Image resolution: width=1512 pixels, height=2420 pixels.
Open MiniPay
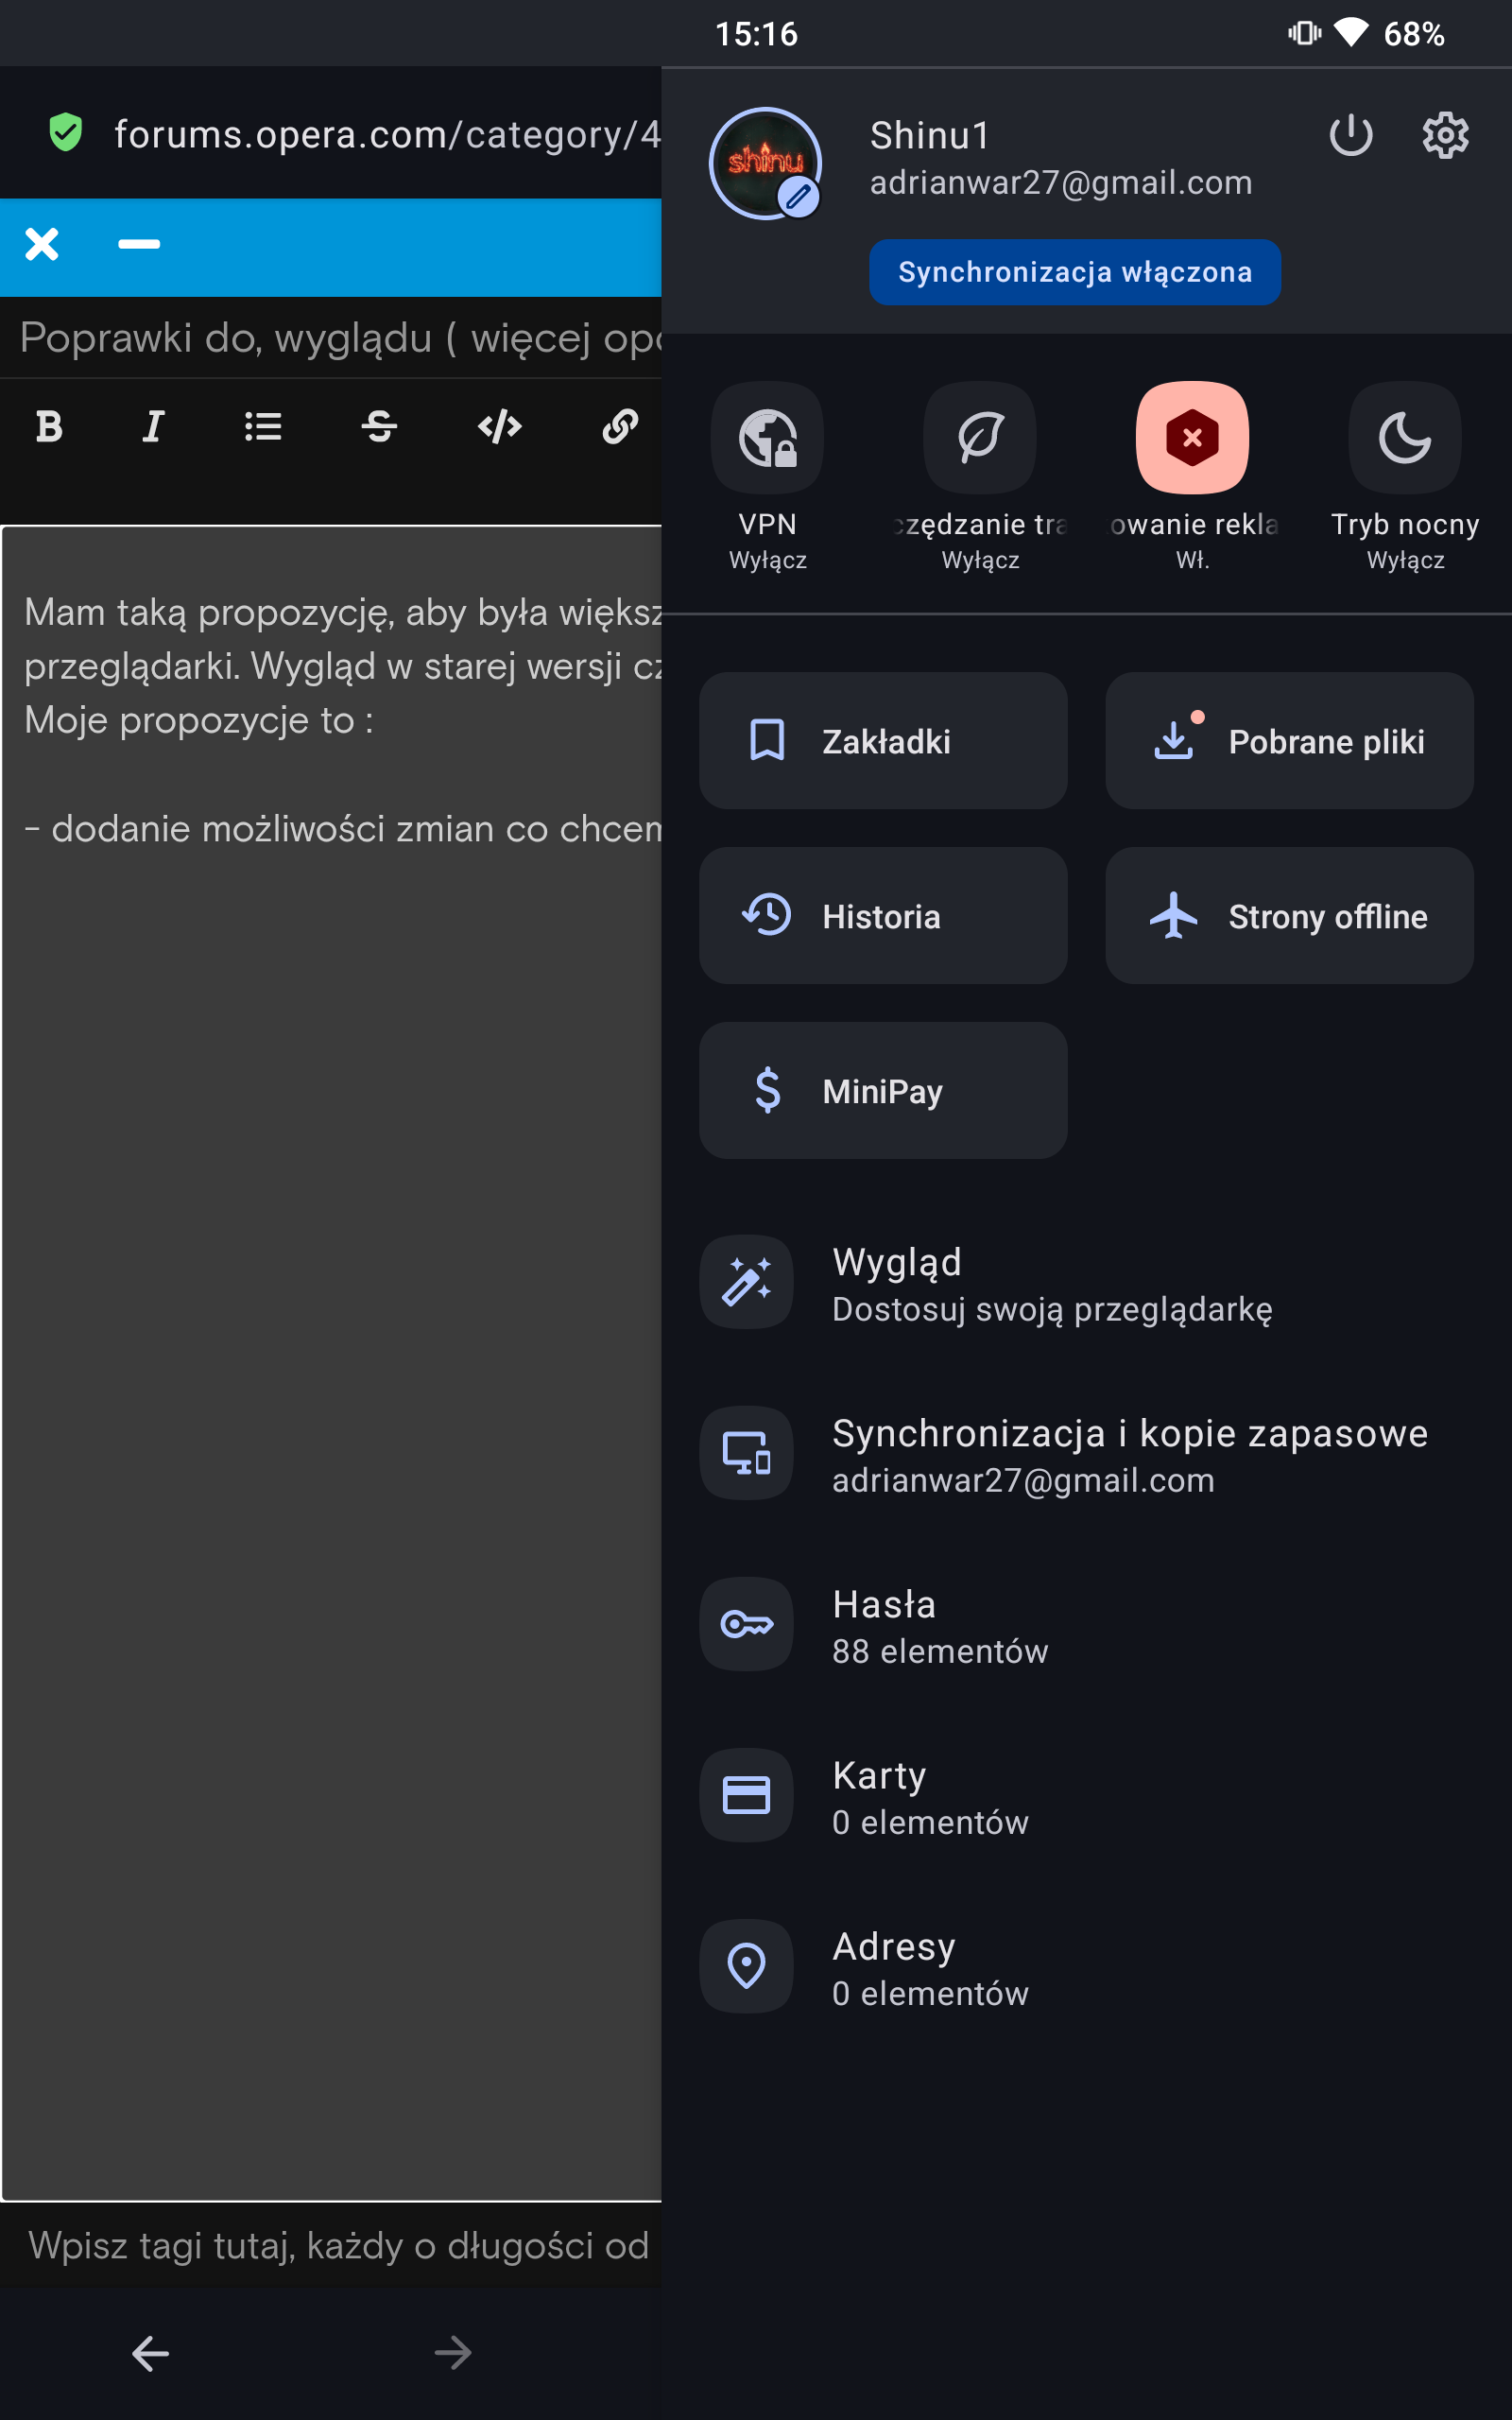(883, 1091)
